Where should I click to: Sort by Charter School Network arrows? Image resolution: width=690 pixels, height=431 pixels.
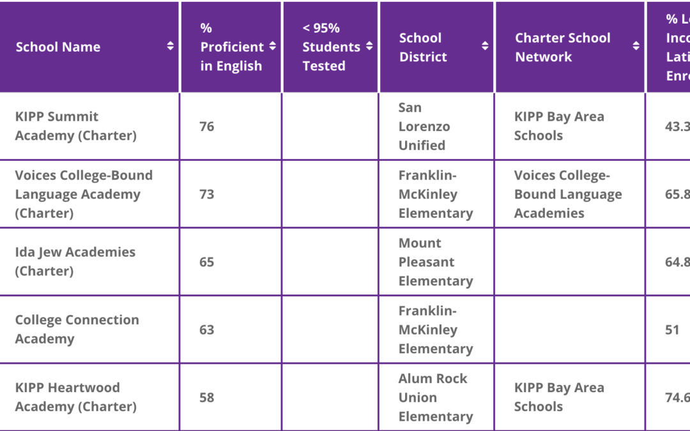click(636, 46)
